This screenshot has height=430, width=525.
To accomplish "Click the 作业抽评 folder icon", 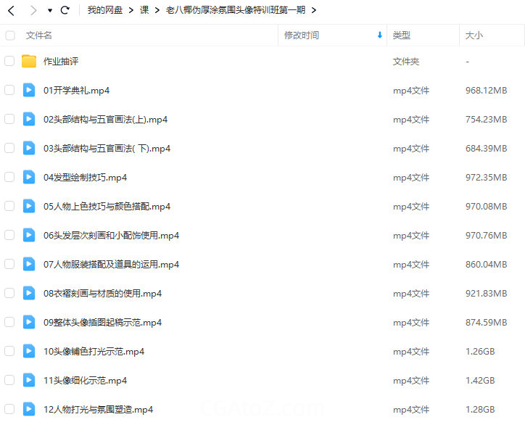I will pos(29,62).
